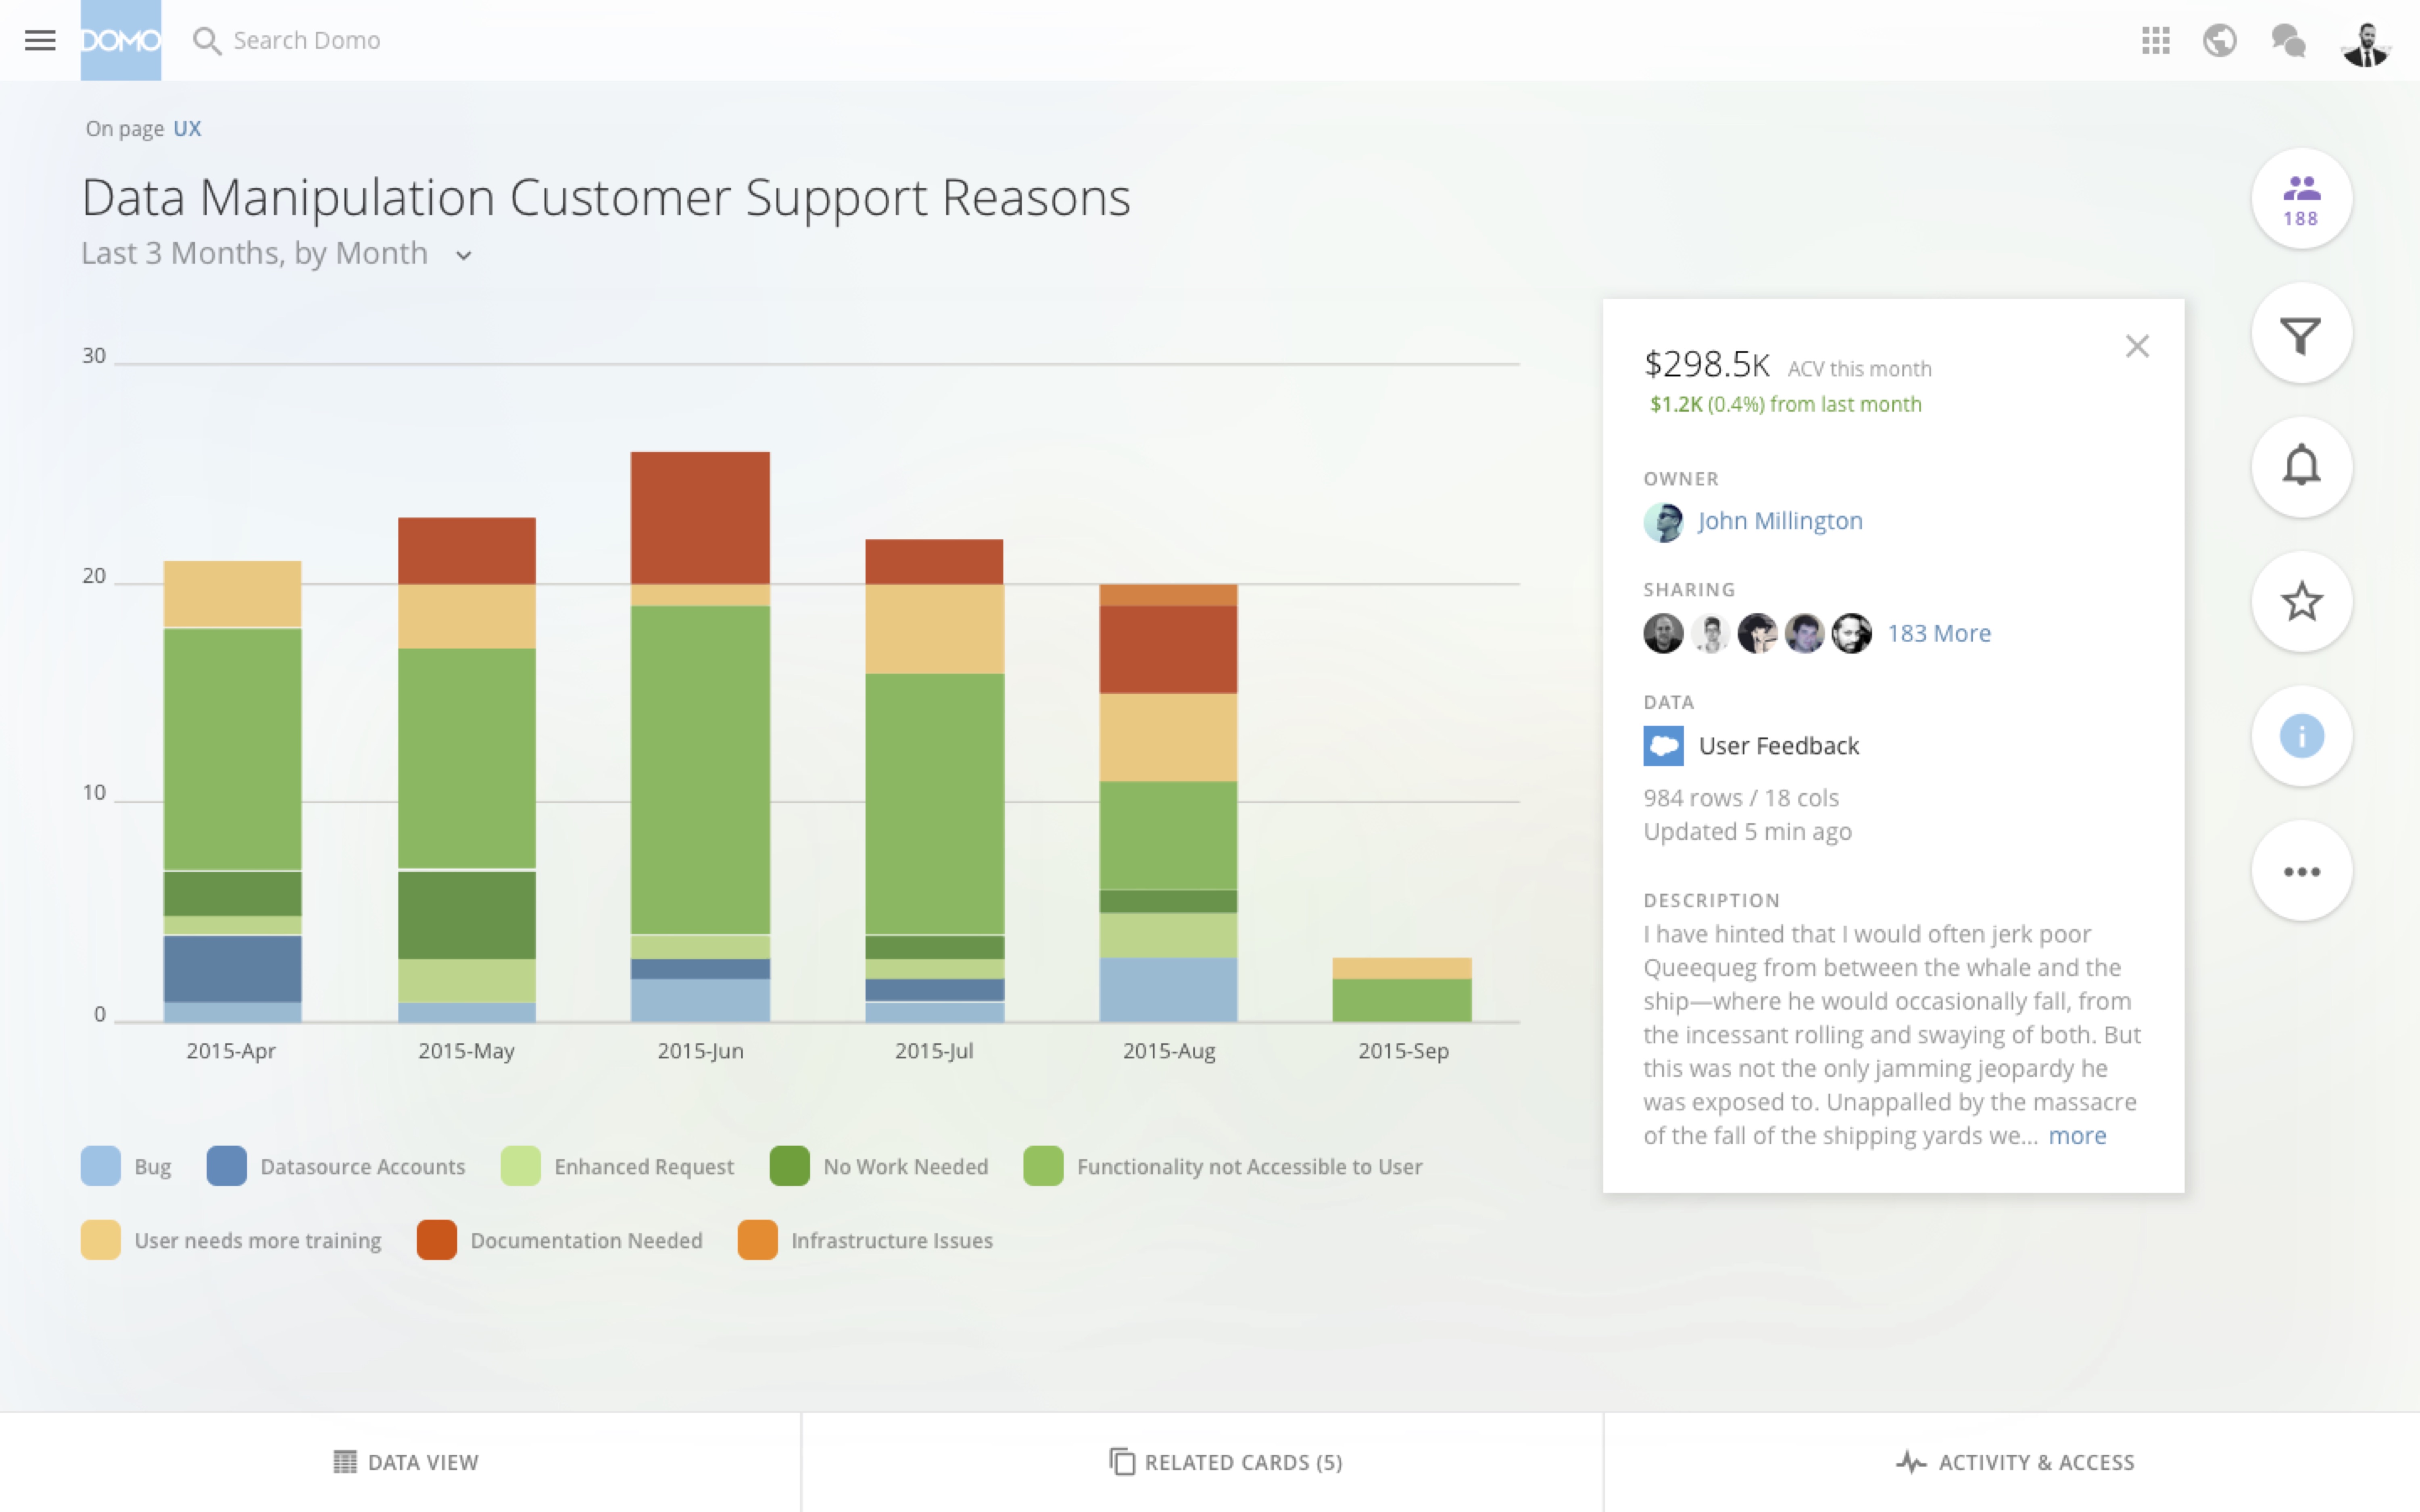This screenshot has width=2420, height=1512.
Task: Toggle the Infrastructure Issues legend swatch
Action: 758,1240
